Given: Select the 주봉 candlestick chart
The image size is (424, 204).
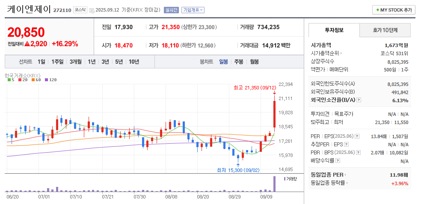Looking at the screenshot, I should pyautogui.click(x=238, y=62).
